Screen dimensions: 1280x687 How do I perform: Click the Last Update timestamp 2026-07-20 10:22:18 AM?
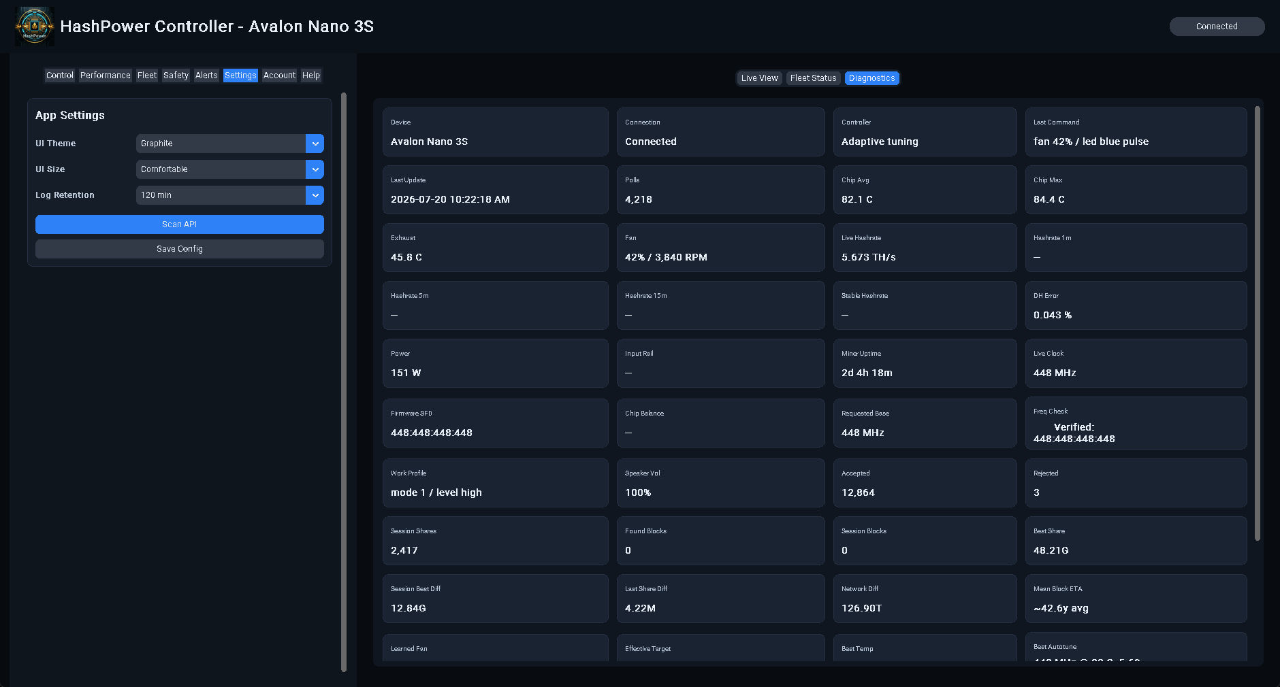[450, 199]
